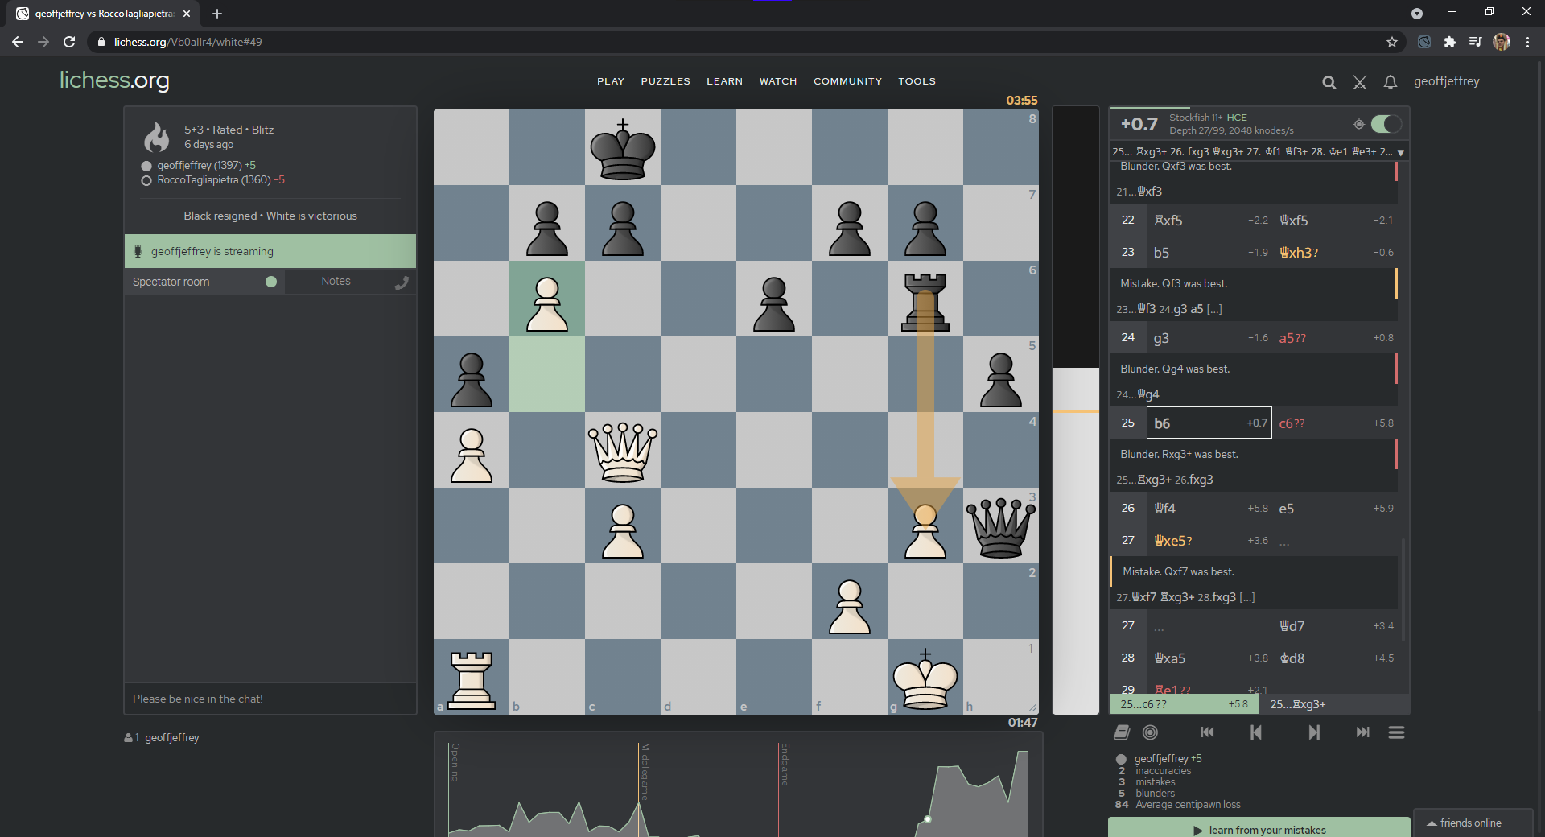Select move 28 Qxa5 in move list
This screenshot has width=1545, height=837.
coord(1209,658)
